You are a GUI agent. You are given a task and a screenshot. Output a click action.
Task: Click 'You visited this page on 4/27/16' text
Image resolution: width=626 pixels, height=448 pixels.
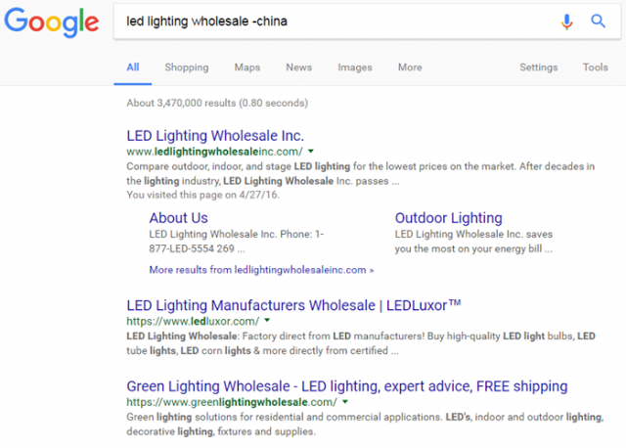[202, 195]
